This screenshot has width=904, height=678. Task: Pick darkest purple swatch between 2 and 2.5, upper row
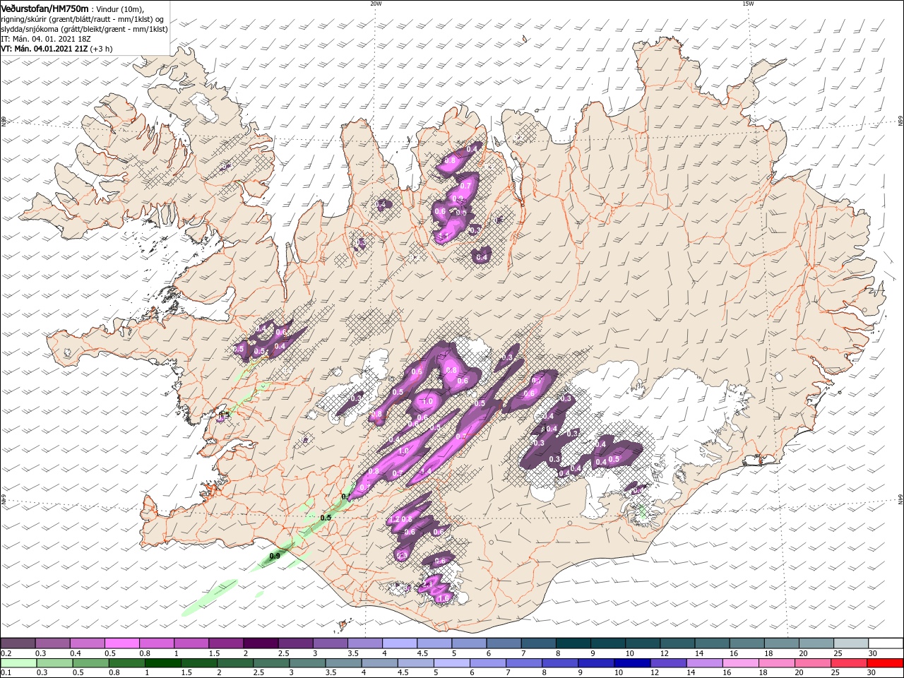pos(260,643)
